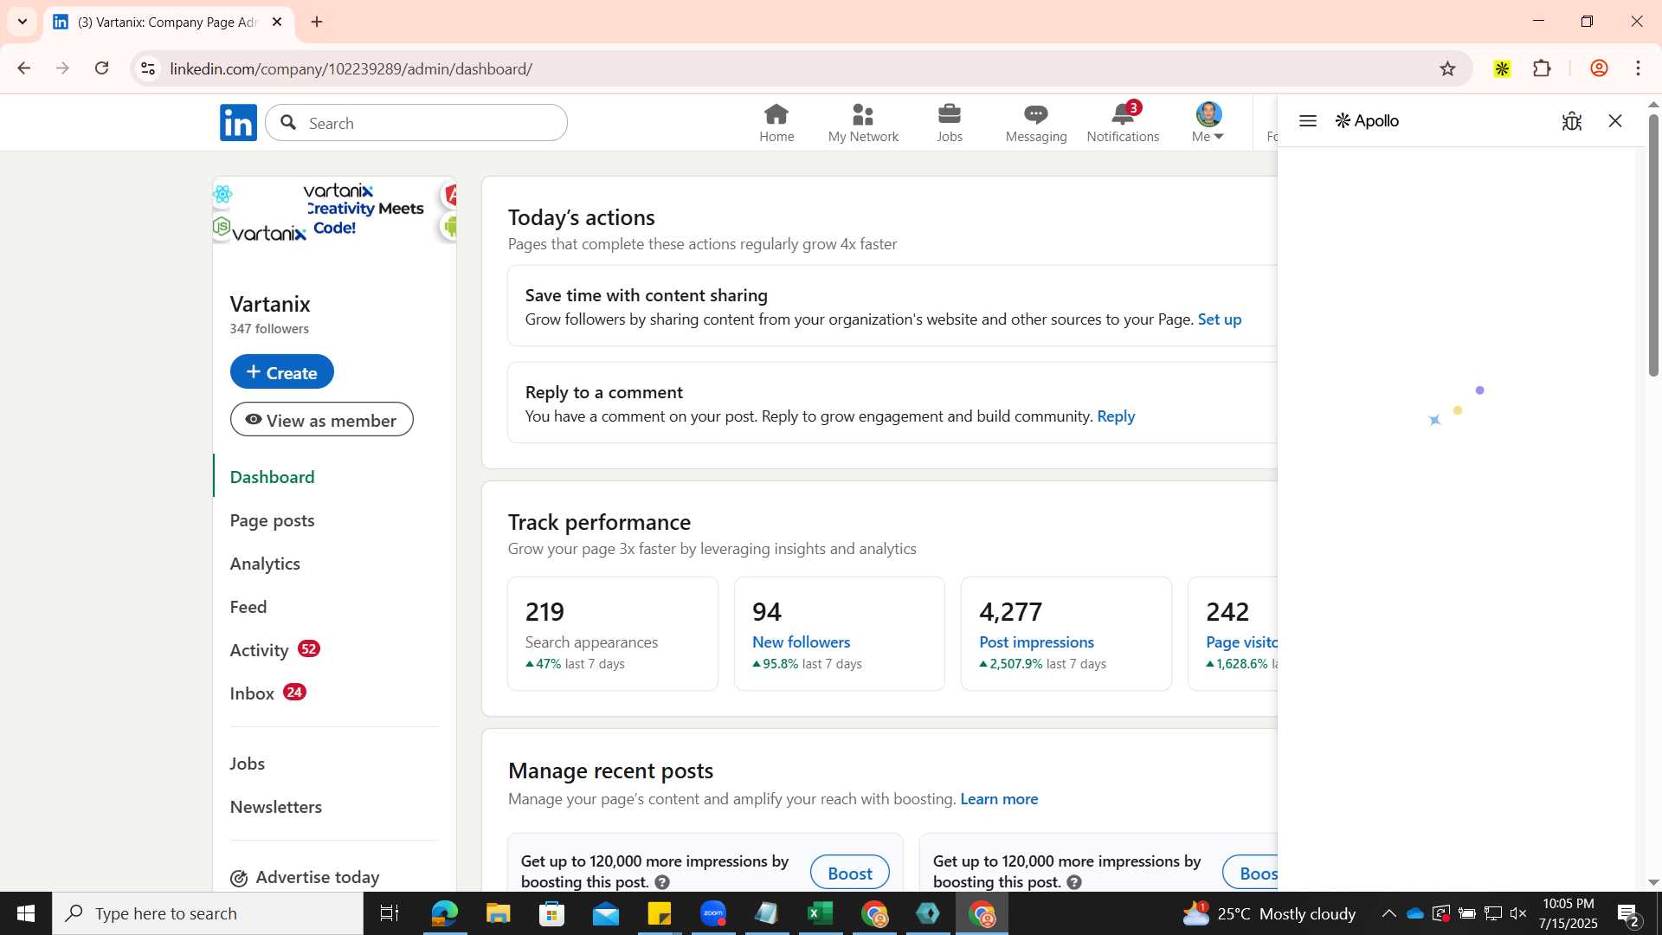Click Windows taskbar search box
This screenshot has height=935, width=1662.
point(208,913)
